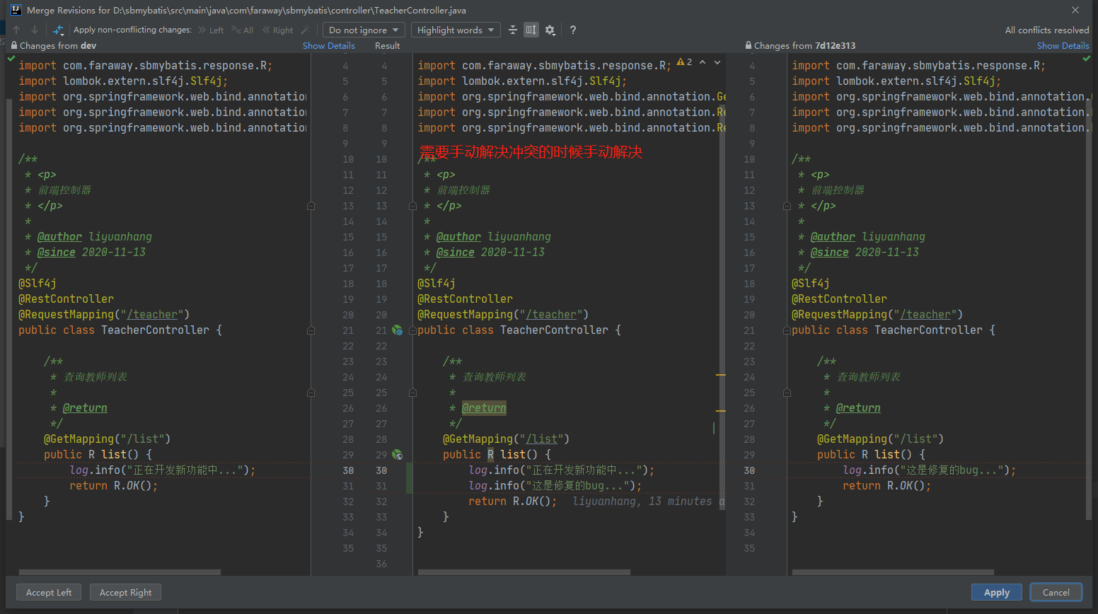Click a code fold marker in the gutter
The image size is (1098, 614).
[311, 205]
